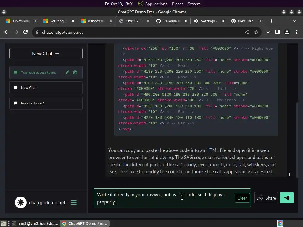303x227 pixels.
Task: Select ChatGPT Demo Free window in taskbar
Action: tap(85, 223)
